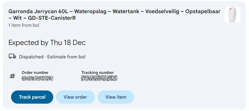
Task: Select the redacted order number value
Action: pos(37,78)
